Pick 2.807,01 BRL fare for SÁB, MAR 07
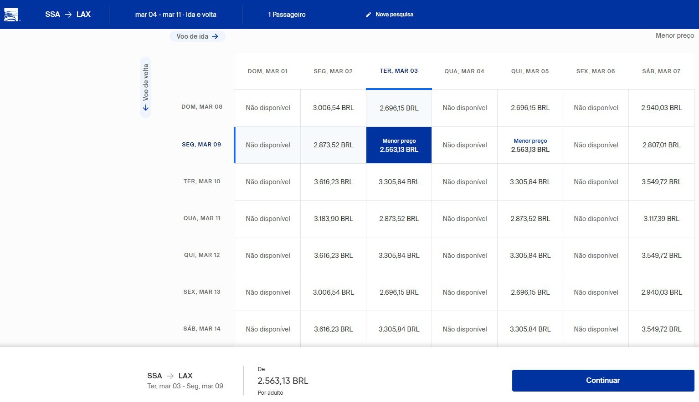The width and height of the screenshot is (699, 402). tap(661, 145)
